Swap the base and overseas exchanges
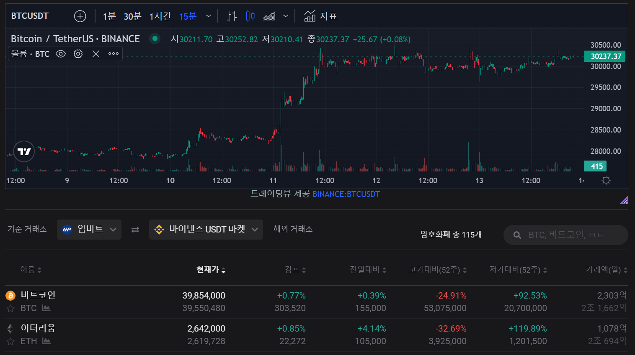Image resolution: width=635 pixels, height=355 pixels. tap(135, 230)
